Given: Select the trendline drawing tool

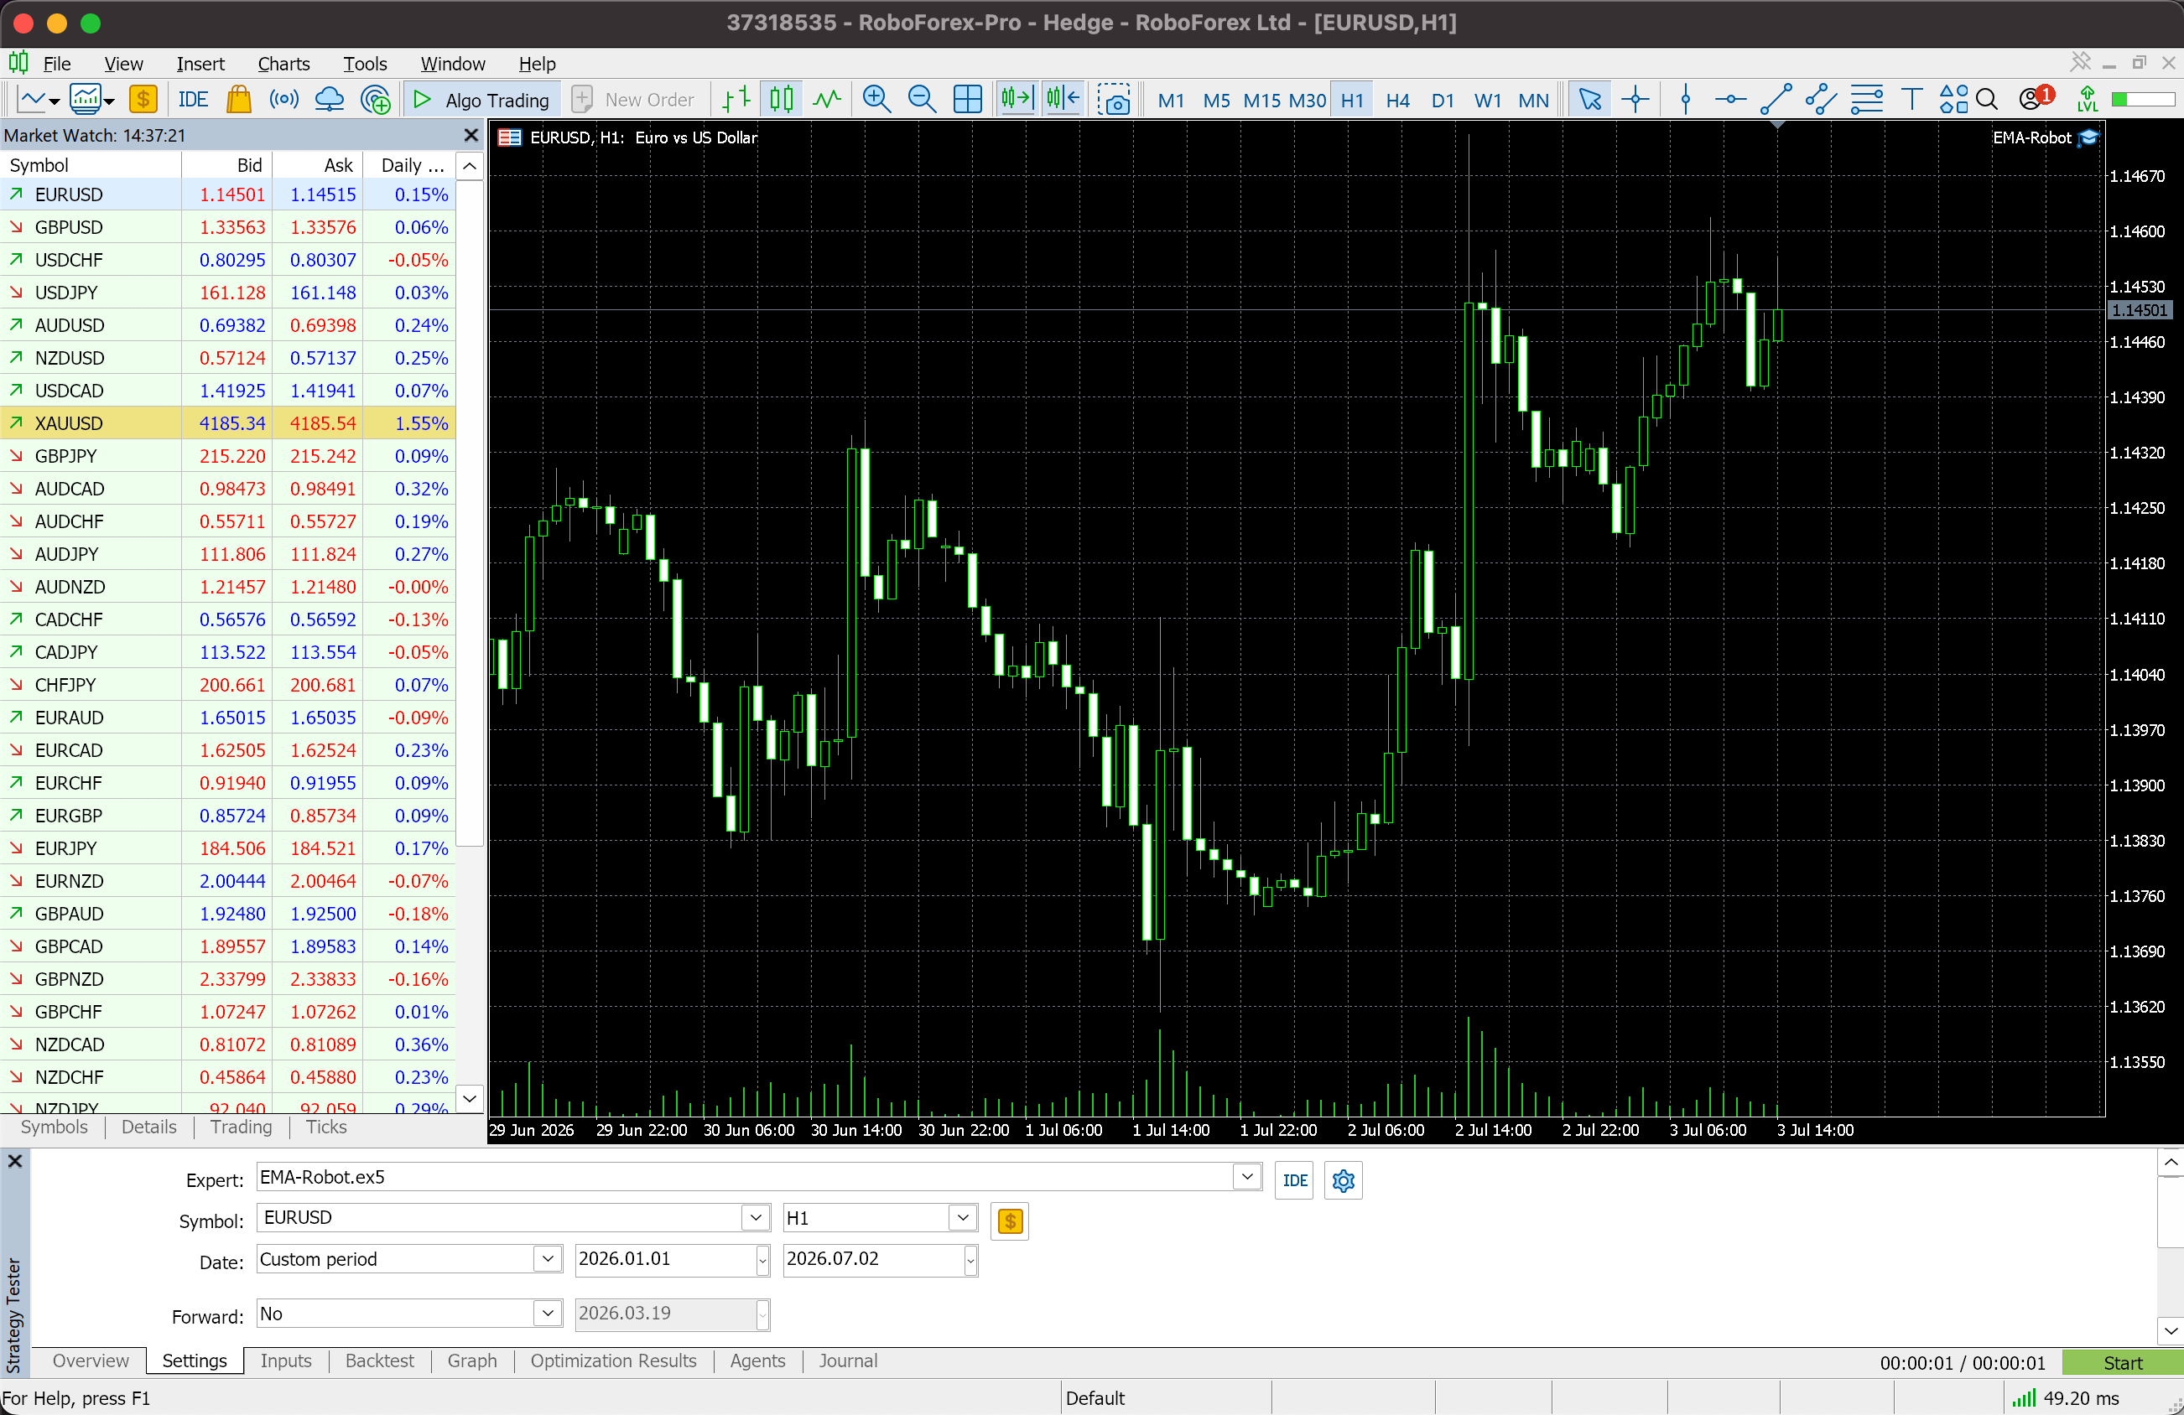Looking at the screenshot, I should click(1776, 99).
